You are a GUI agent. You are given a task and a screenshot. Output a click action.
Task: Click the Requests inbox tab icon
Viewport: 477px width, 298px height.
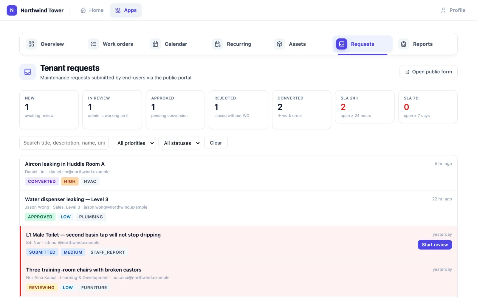click(342, 44)
